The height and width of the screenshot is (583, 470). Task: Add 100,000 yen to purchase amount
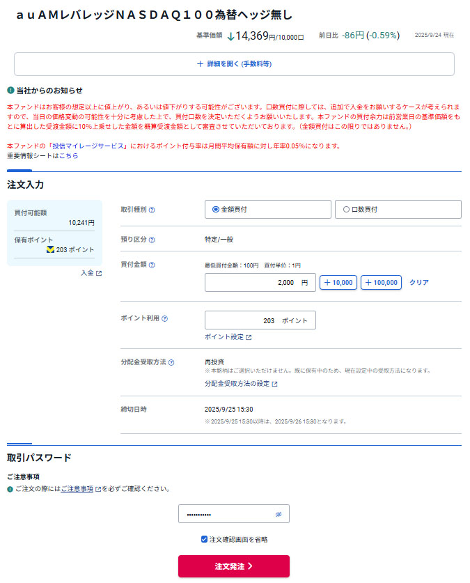point(381,283)
